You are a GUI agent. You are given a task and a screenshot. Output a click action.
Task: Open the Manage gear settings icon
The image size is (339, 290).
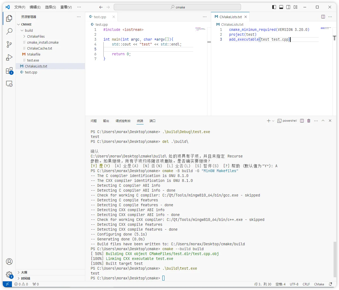[9, 275]
